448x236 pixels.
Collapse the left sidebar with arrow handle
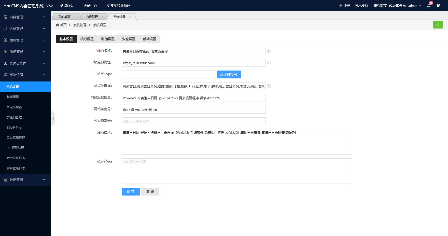[53, 118]
